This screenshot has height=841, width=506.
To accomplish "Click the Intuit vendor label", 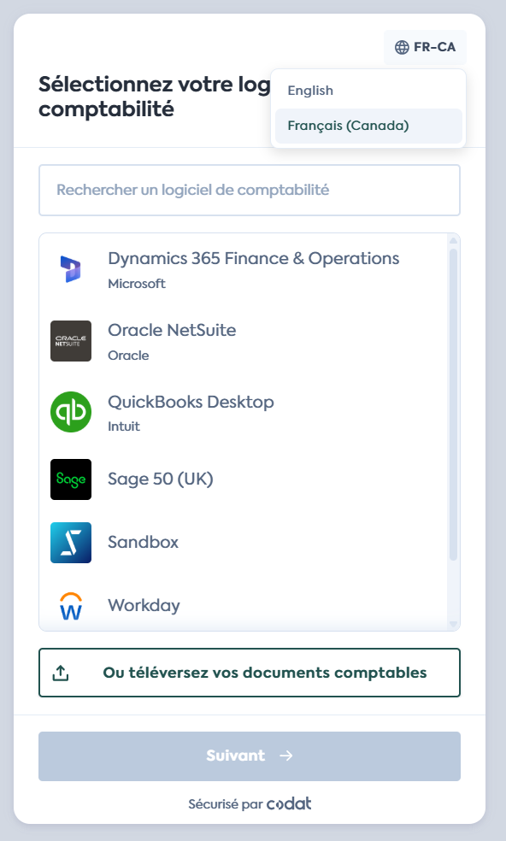I will (x=124, y=426).
